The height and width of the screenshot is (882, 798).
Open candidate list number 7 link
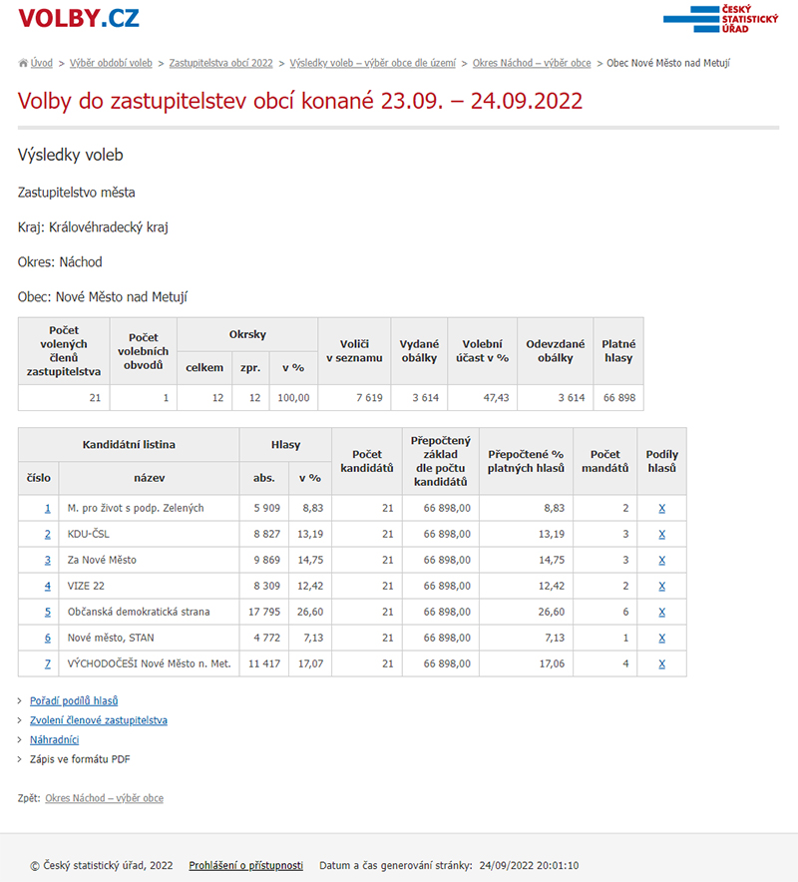click(47, 663)
